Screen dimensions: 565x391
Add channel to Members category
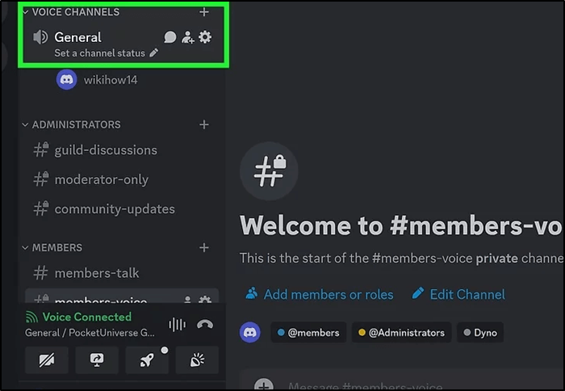(204, 247)
